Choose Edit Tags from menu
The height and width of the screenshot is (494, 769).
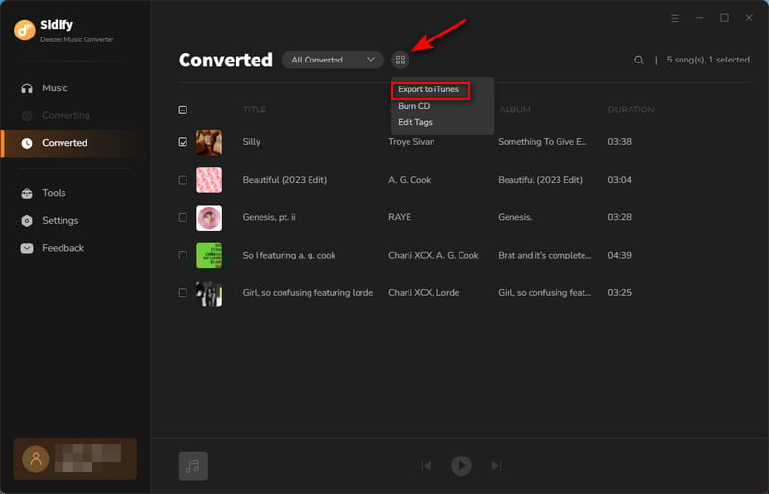coord(415,122)
